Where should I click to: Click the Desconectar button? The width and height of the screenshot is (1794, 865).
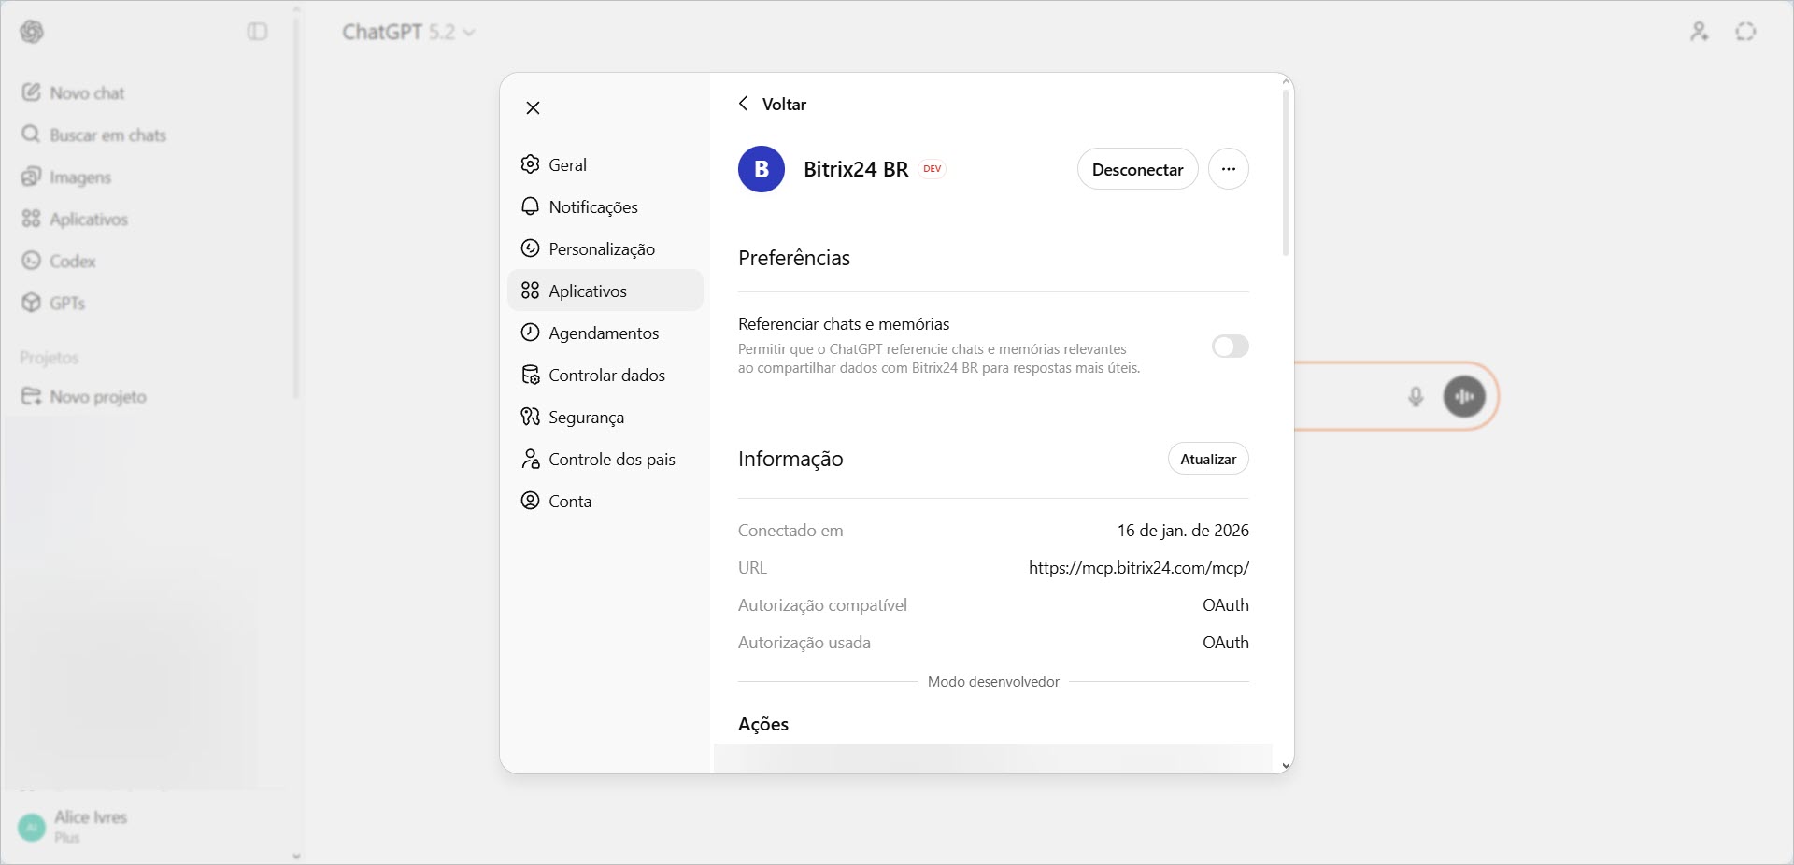pos(1137,169)
